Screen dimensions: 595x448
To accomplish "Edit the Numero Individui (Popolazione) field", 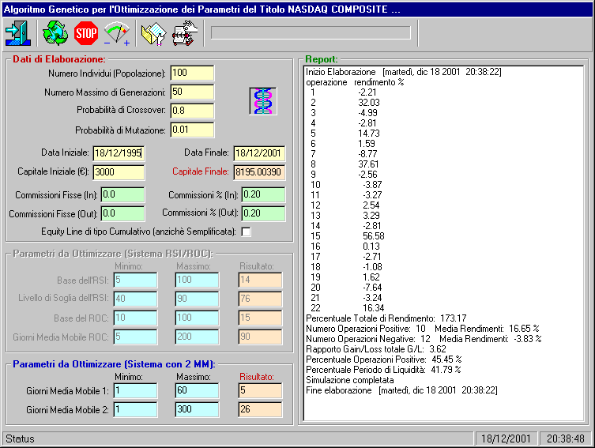I will pos(192,73).
